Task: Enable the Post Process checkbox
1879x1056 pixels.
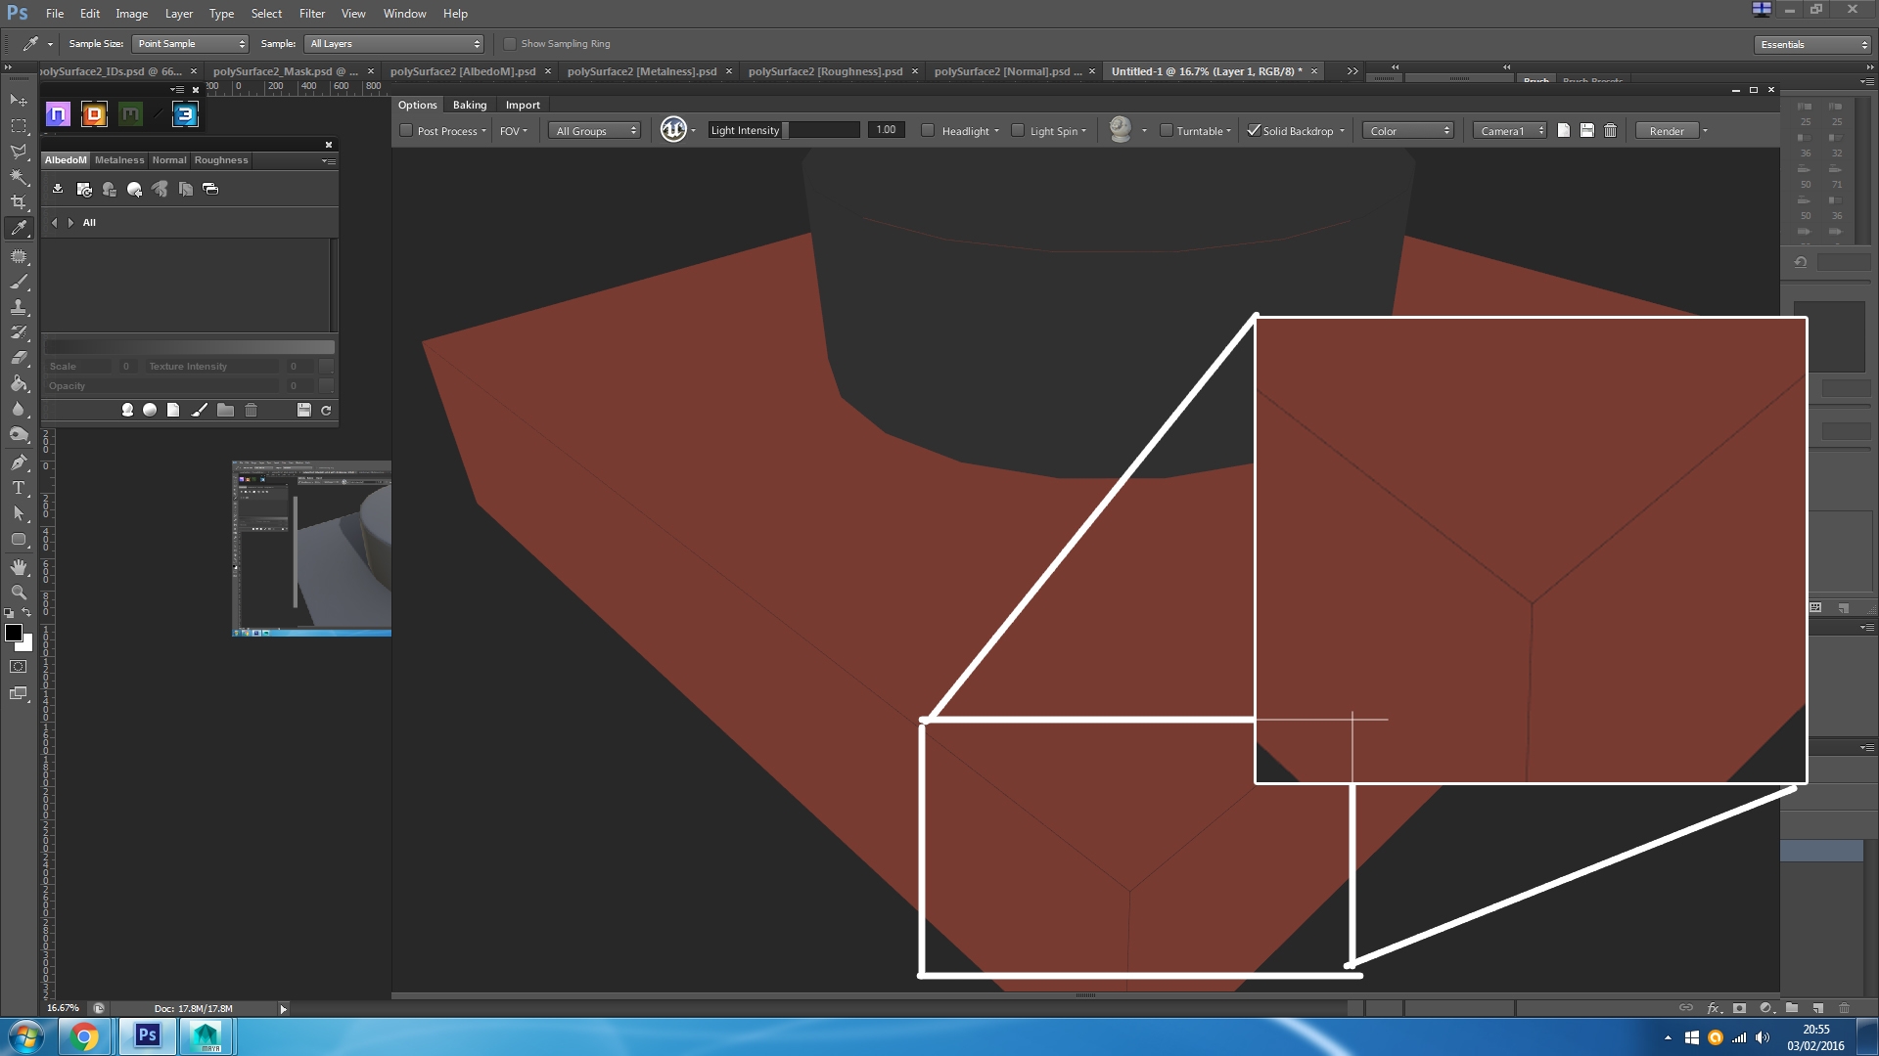Action: (x=406, y=130)
